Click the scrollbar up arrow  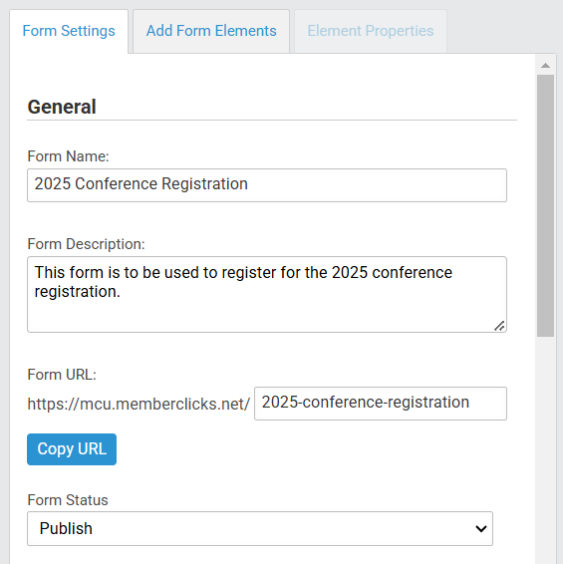545,66
